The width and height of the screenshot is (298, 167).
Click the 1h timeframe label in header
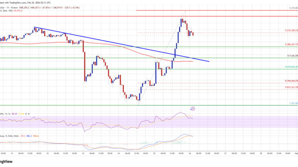pos(8,8)
